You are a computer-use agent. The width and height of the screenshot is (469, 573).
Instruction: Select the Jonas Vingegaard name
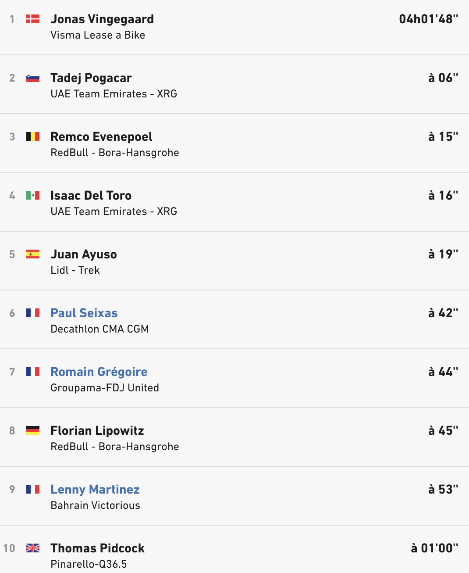[x=102, y=19]
